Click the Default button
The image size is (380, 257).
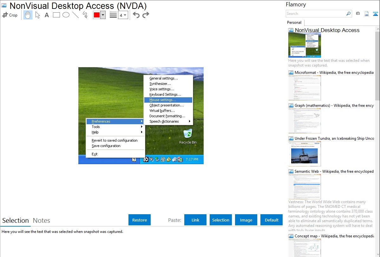[272, 220]
